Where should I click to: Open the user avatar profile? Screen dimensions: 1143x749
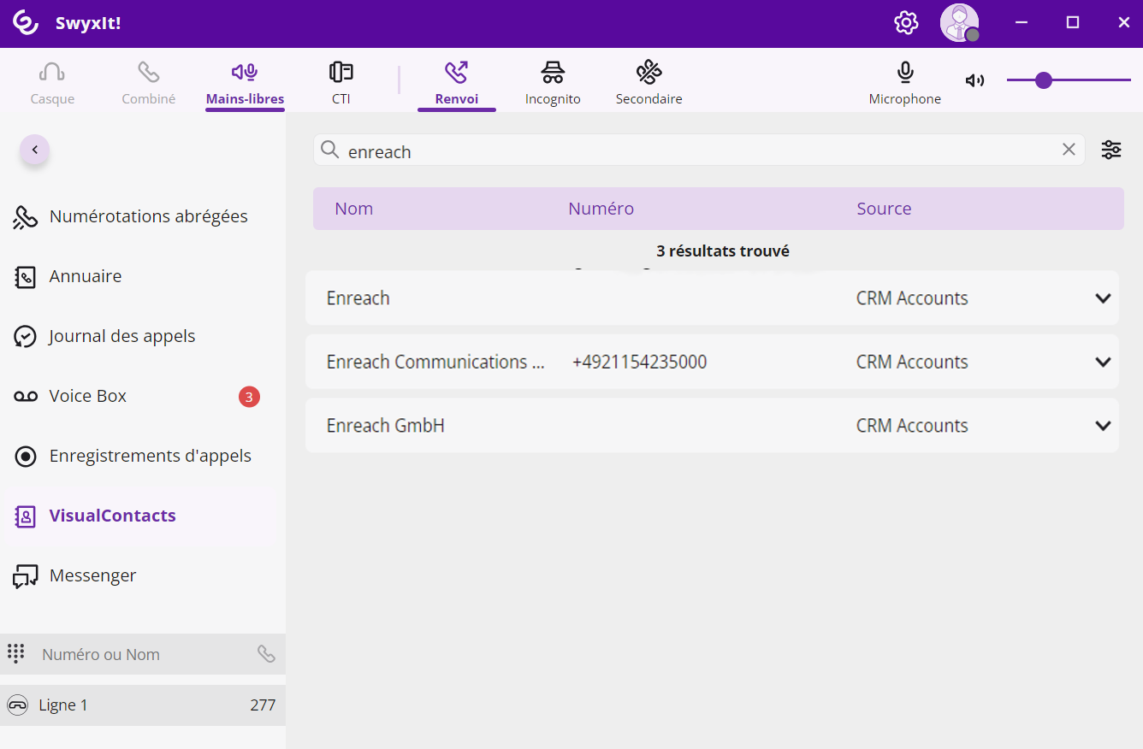pos(959,23)
